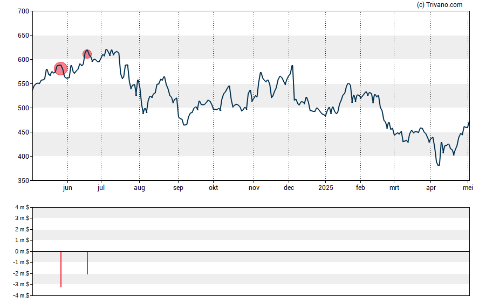Click the shorter red bar near -2 m.$

(87, 263)
